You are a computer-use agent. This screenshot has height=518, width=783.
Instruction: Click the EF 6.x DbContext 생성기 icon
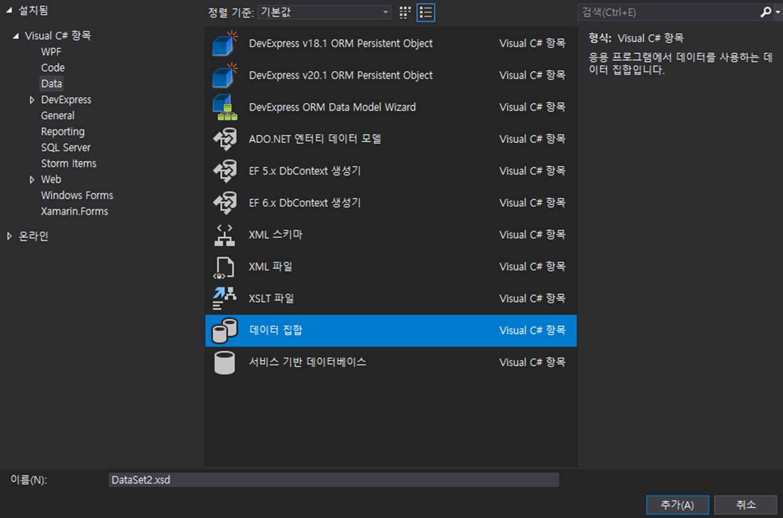coord(225,203)
